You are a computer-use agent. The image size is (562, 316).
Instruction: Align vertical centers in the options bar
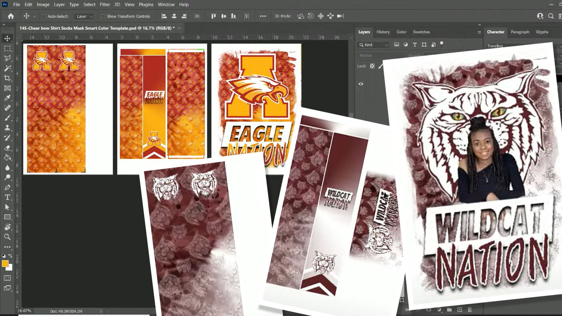(x=224, y=16)
